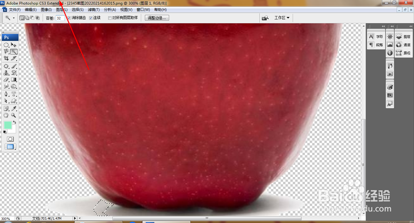The image size is (414, 223).
Task: Select the Path Selection tool
Action: click(x=6, y=101)
